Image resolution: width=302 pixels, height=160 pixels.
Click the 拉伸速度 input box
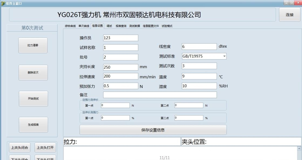click(x=120, y=76)
